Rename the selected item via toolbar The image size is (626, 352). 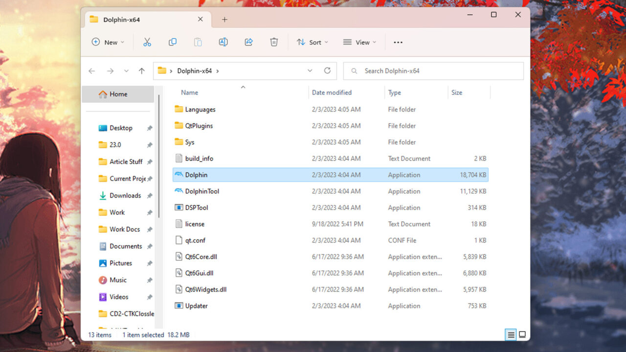223,42
